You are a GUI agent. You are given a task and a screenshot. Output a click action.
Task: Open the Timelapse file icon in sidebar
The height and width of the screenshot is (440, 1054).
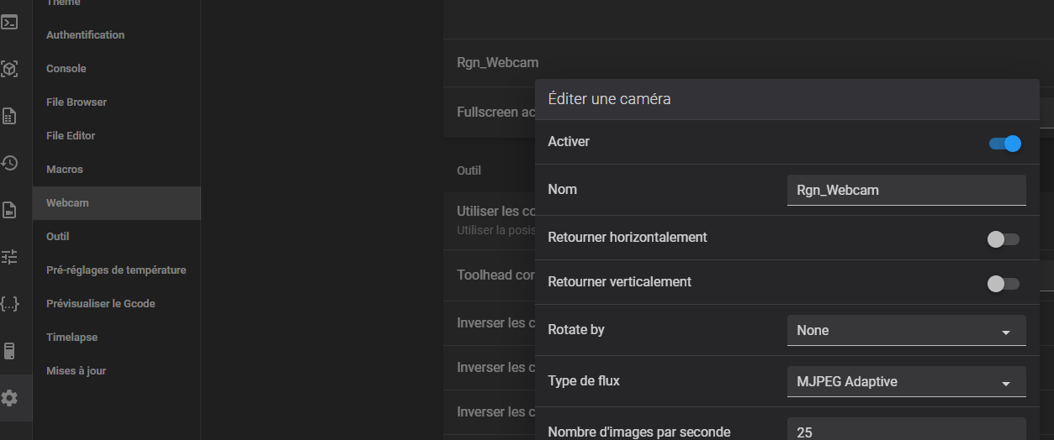tap(9, 210)
